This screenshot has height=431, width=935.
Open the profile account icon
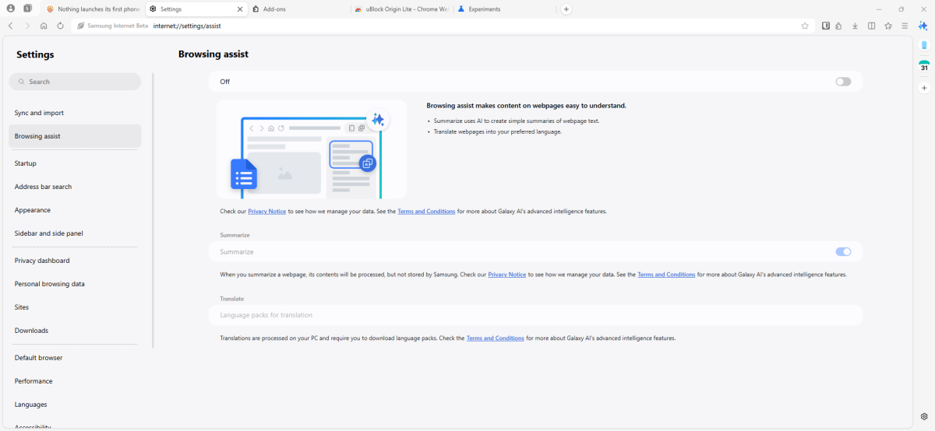pos(11,9)
